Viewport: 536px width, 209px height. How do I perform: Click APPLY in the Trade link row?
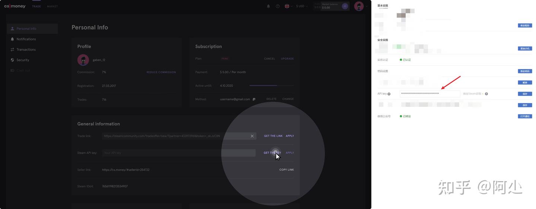tap(290, 136)
